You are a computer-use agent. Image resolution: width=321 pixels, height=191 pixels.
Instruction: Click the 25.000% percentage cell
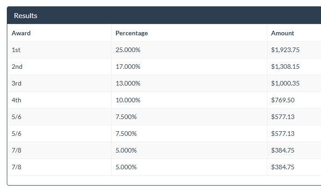tap(128, 50)
